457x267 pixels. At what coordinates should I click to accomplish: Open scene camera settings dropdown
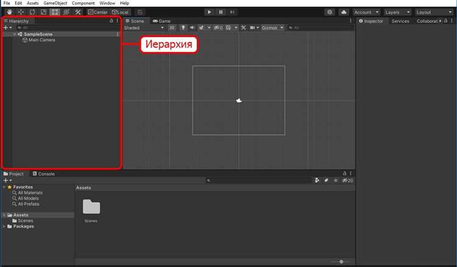tap(254, 28)
